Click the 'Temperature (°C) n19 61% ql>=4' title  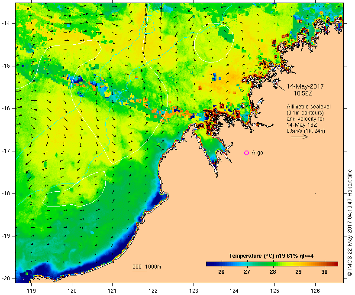pyautogui.click(x=271, y=256)
